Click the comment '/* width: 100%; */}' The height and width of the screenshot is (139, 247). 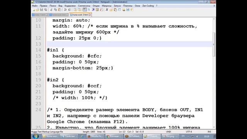coord(80,98)
